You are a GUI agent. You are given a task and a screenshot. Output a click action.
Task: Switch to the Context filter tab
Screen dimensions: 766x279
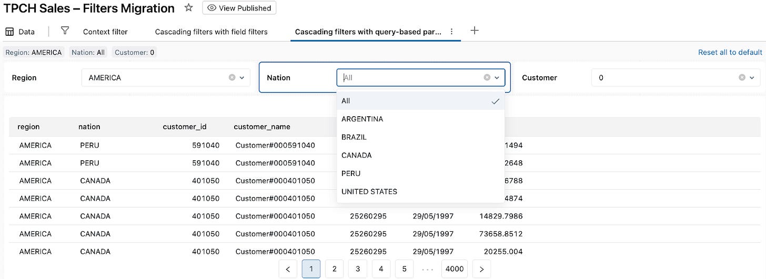(x=105, y=32)
